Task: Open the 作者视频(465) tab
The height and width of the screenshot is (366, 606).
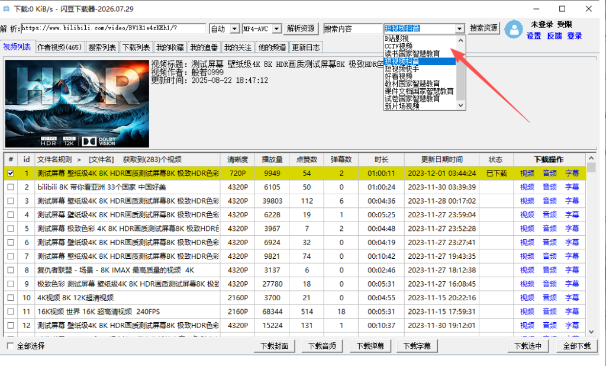Action: (x=60, y=47)
